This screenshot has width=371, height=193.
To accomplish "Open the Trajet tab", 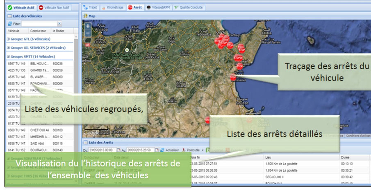I will [90, 7].
